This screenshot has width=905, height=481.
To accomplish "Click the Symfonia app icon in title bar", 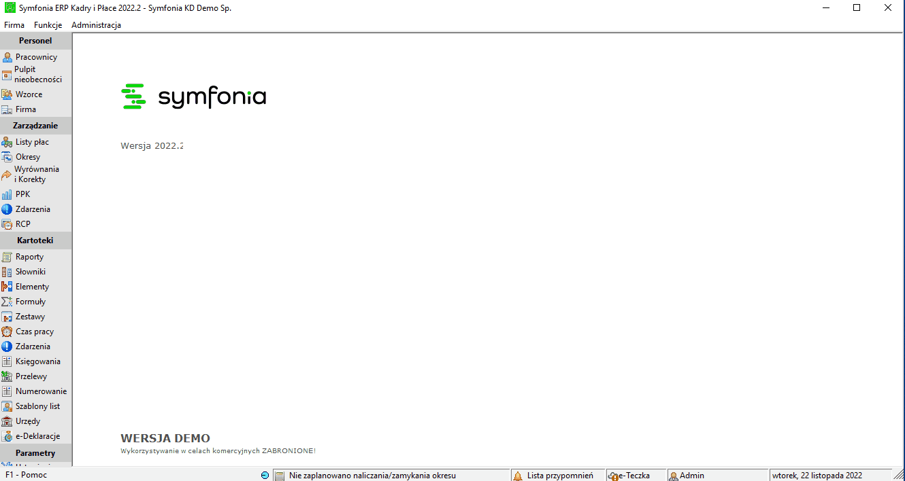I will [10, 8].
